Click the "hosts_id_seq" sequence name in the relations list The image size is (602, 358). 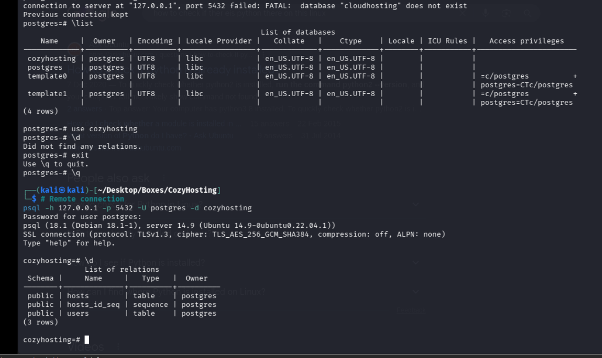[93, 304]
